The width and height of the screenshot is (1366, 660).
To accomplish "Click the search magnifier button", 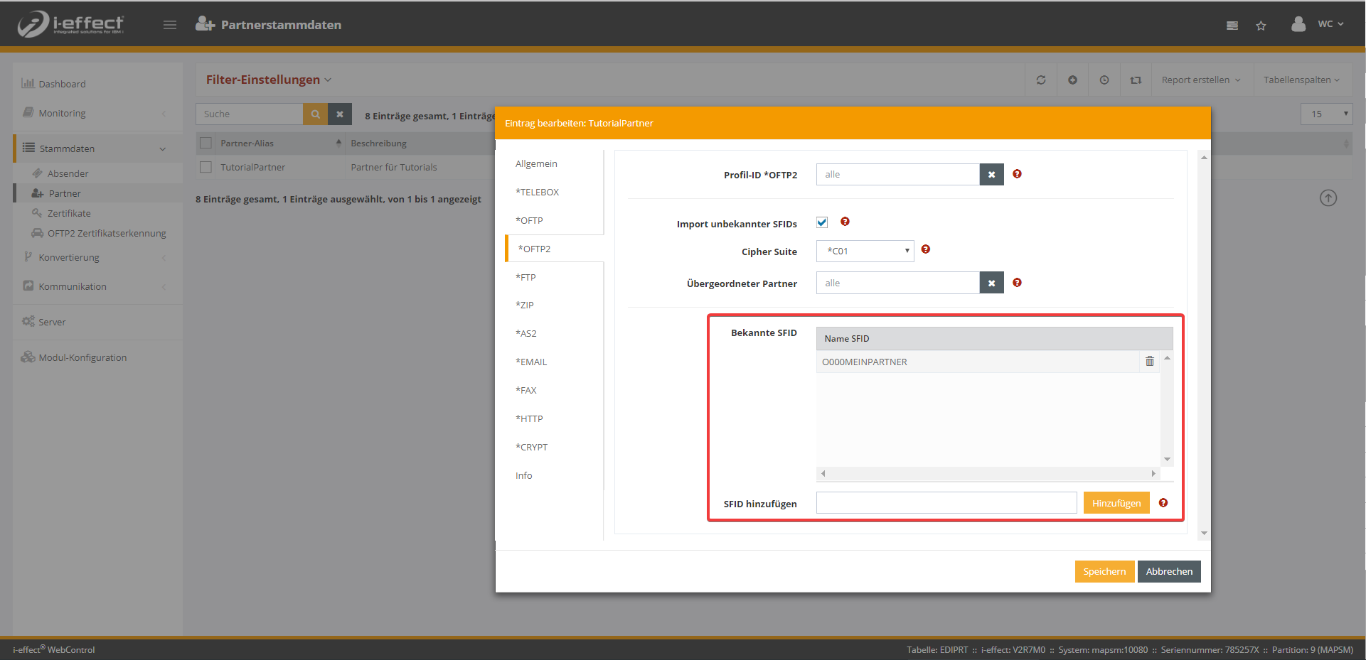I will 315,114.
